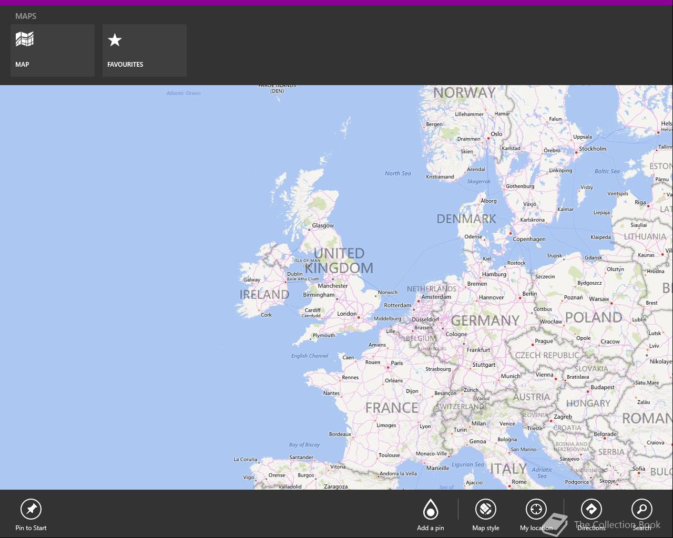The width and height of the screenshot is (673, 538).
Task: Click the Prague label
Action: tap(544, 341)
